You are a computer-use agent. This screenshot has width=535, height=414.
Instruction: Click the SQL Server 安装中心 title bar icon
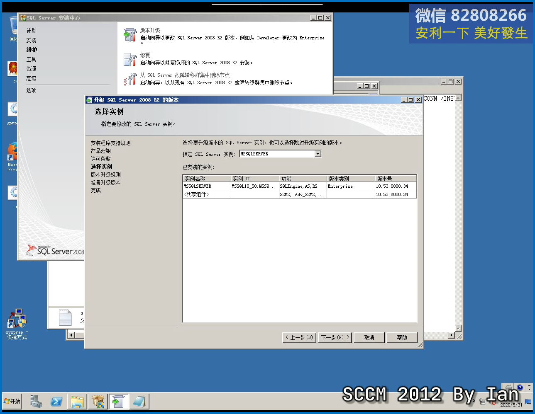click(23, 18)
